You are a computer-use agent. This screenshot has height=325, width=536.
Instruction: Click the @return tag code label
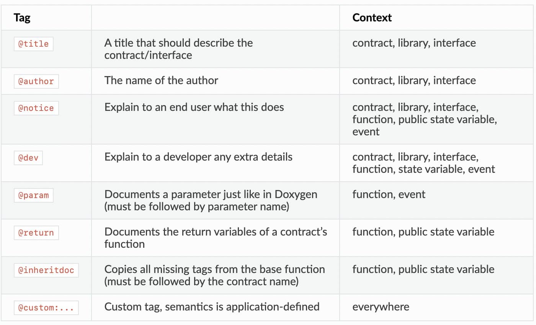[x=36, y=233]
